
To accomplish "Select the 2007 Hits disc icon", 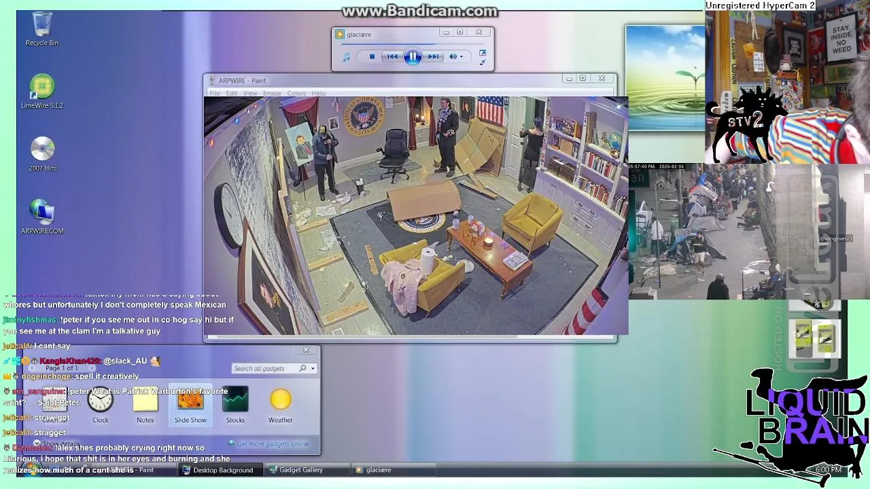I will [42, 154].
